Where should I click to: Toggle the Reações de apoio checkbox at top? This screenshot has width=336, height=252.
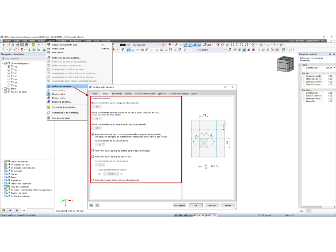[x=6, y=92]
